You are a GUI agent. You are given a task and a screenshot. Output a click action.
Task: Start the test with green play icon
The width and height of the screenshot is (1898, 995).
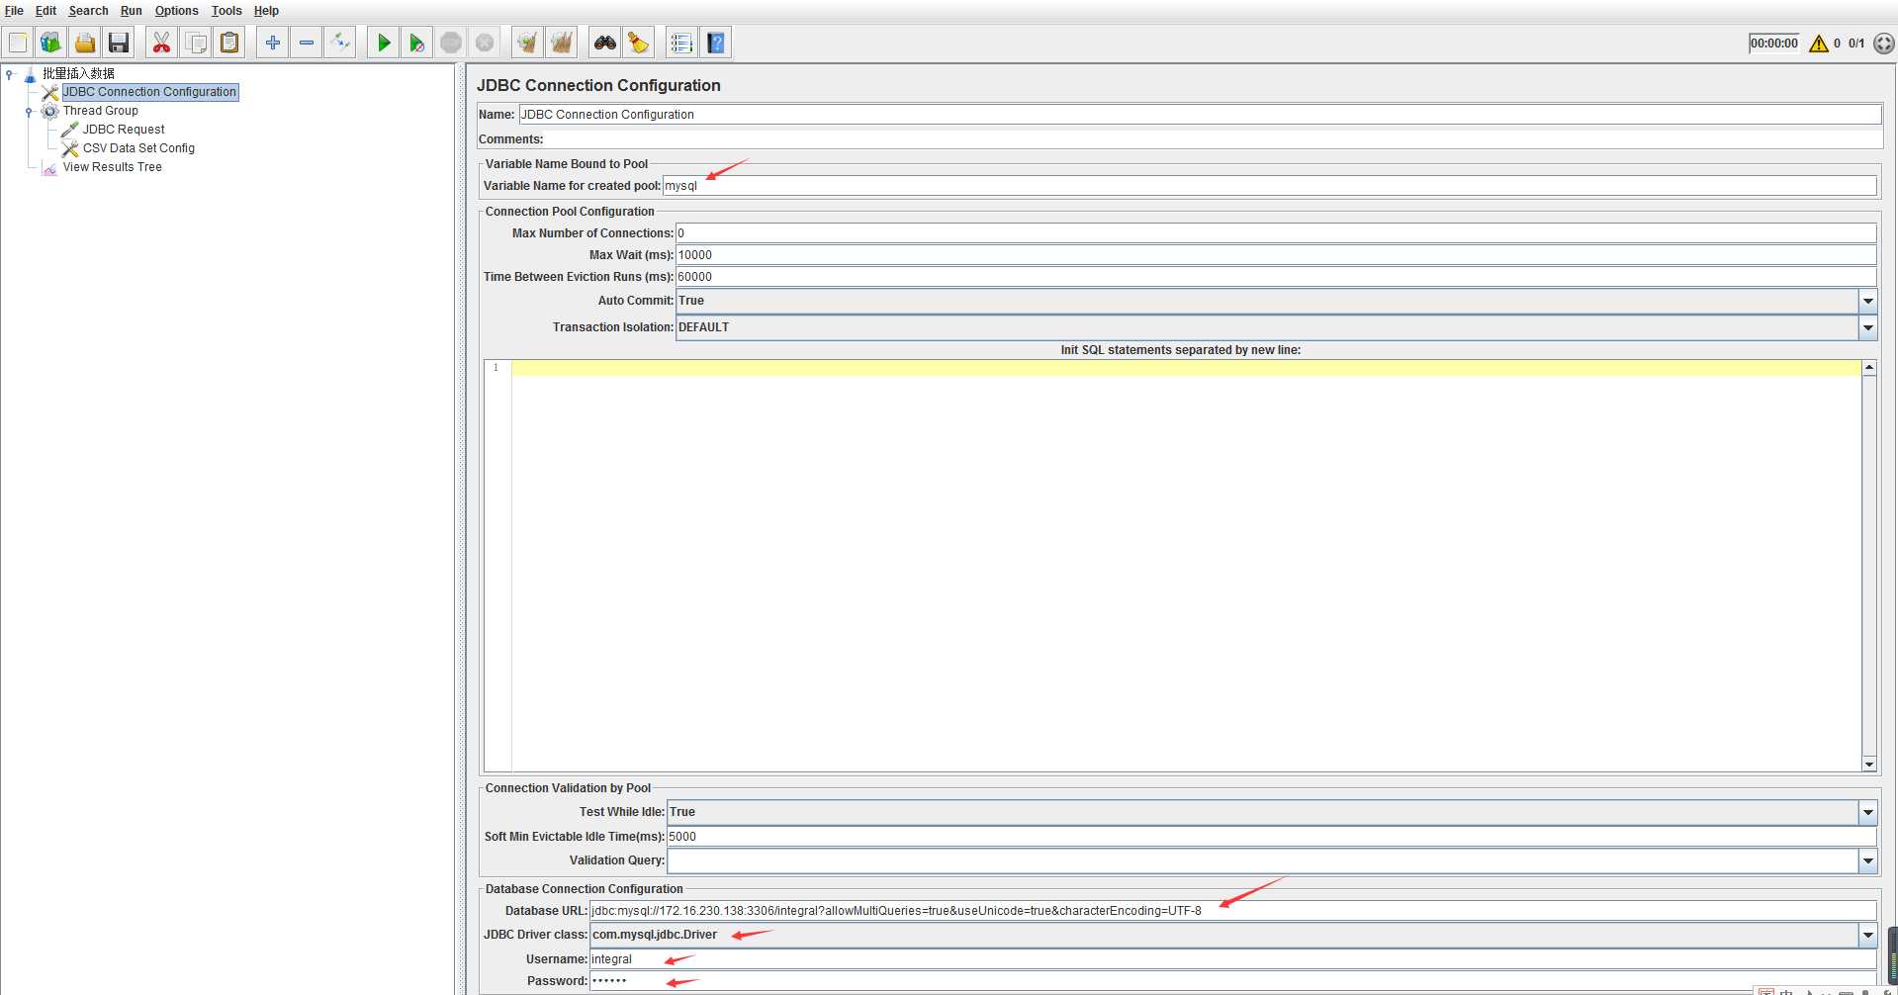[384, 43]
